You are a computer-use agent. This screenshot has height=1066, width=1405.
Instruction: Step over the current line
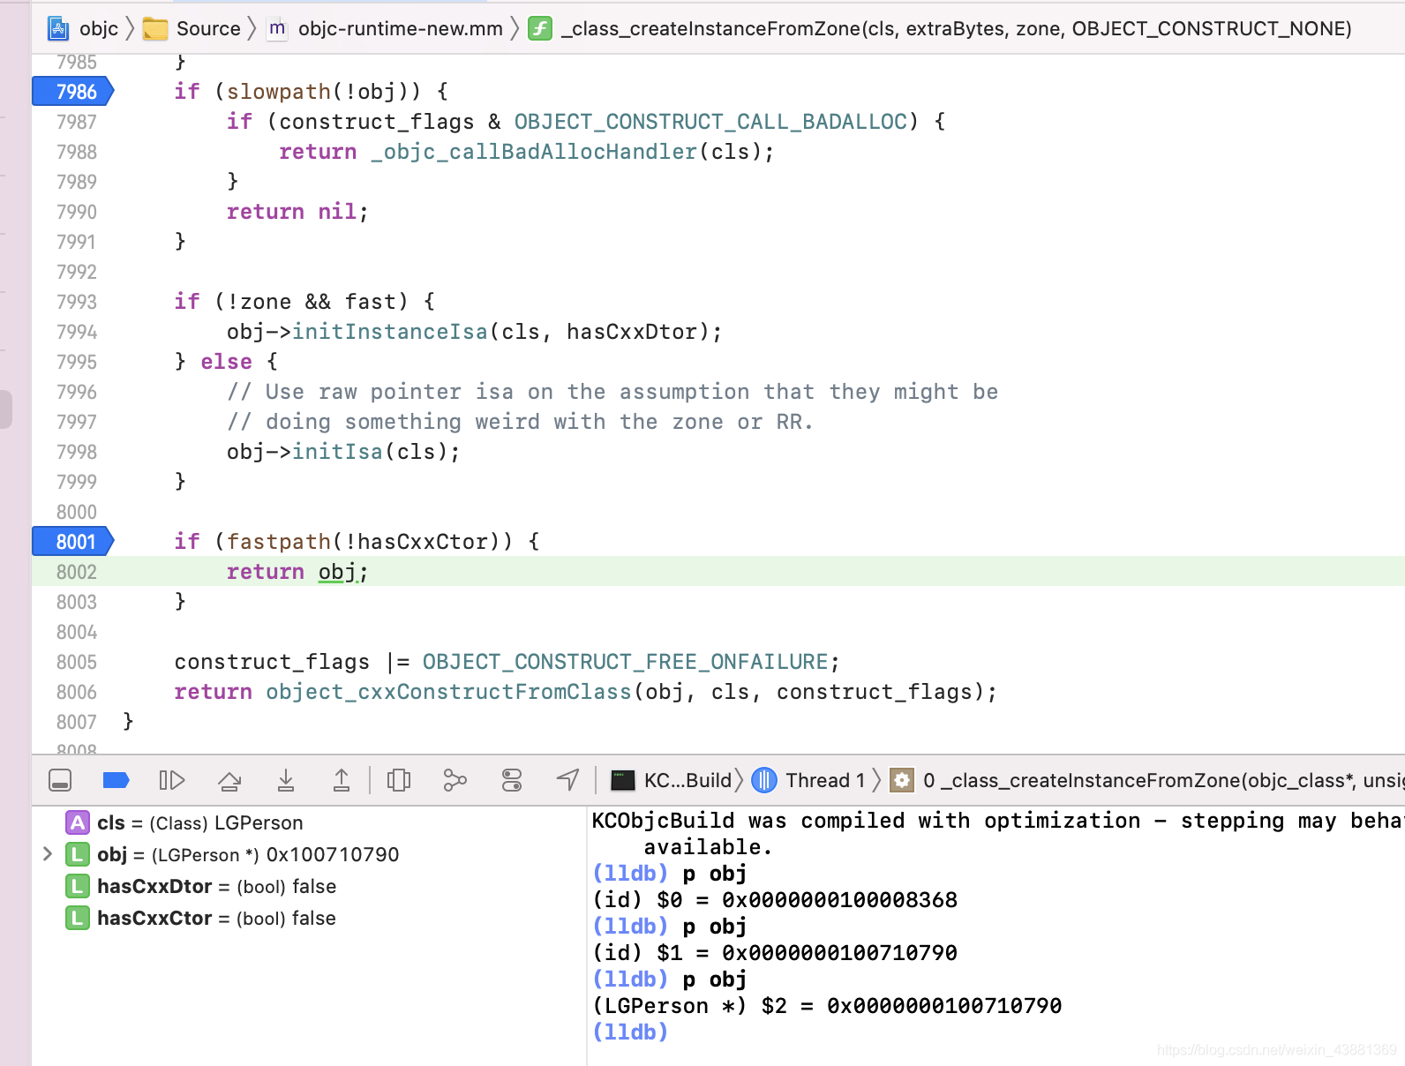click(229, 780)
